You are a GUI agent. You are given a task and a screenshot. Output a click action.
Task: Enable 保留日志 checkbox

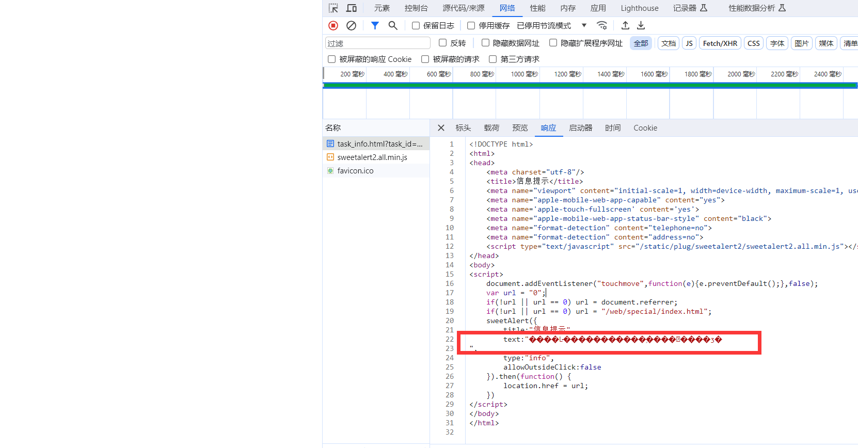(x=416, y=25)
